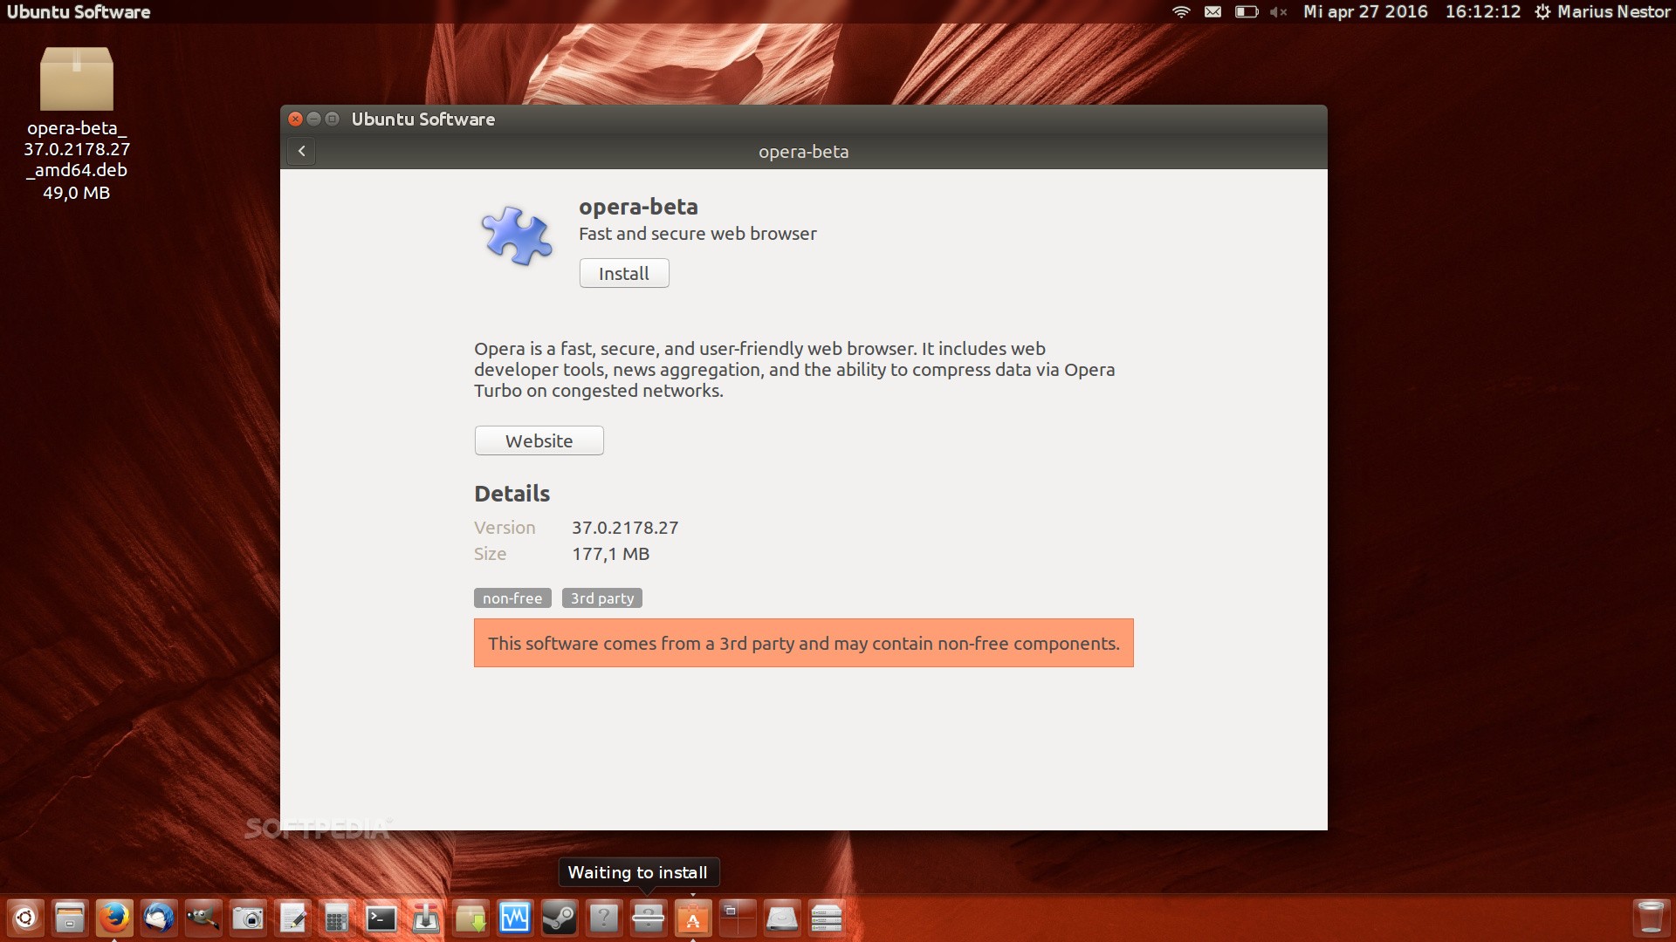
Task: Select the opera-beta .deb file on desktop
Action: pyautogui.click(x=77, y=124)
